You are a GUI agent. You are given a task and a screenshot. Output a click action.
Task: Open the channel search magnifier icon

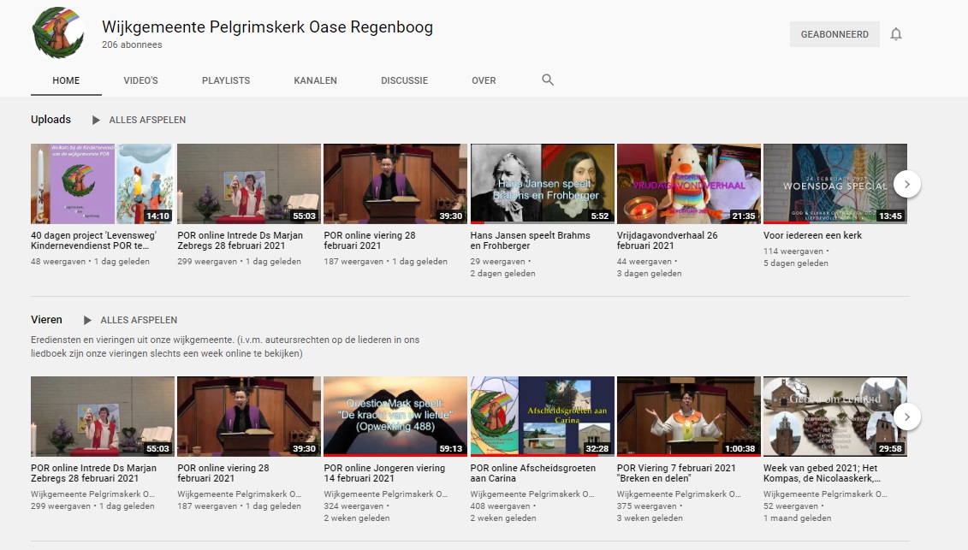click(548, 80)
